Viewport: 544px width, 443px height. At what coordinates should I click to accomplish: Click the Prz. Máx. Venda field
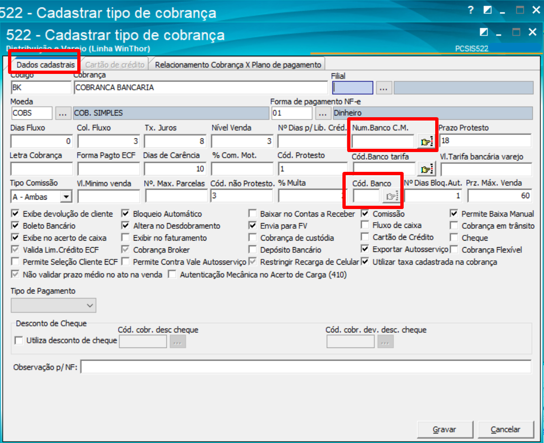[x=500, y=196]
